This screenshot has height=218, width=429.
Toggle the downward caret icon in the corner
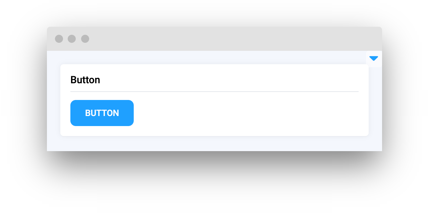click(374, 59)
